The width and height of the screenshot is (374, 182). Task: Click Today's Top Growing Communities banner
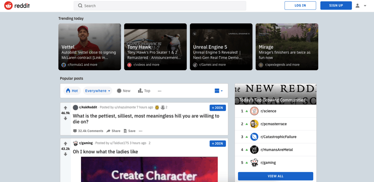pos(276,94)
